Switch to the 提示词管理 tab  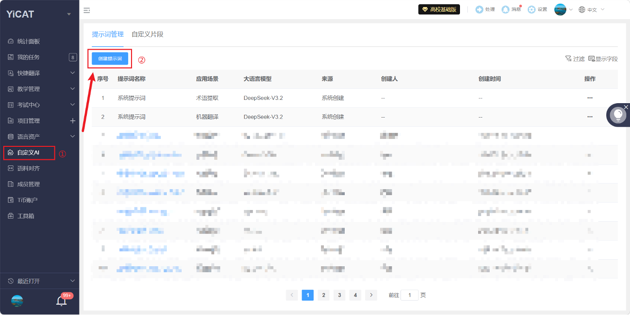tap(108, 34)
